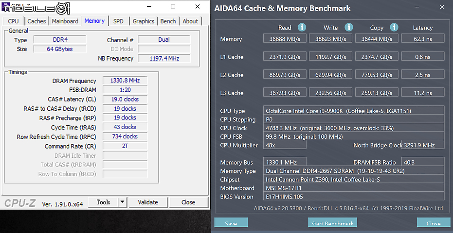The height and width of the screenshot is (233, 453).
Task: Click CAS# Latency value 19.0 clocks
Action: pyautogui.click(x=125, y=99)
